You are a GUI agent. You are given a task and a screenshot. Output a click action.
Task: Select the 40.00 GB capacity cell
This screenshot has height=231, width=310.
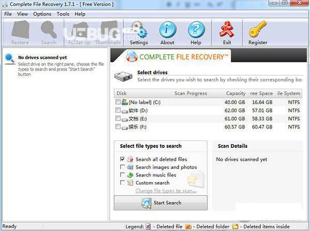[235, 103]
